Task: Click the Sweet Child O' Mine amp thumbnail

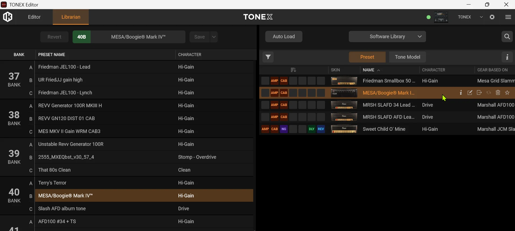Action: click(x=344, y=129)
